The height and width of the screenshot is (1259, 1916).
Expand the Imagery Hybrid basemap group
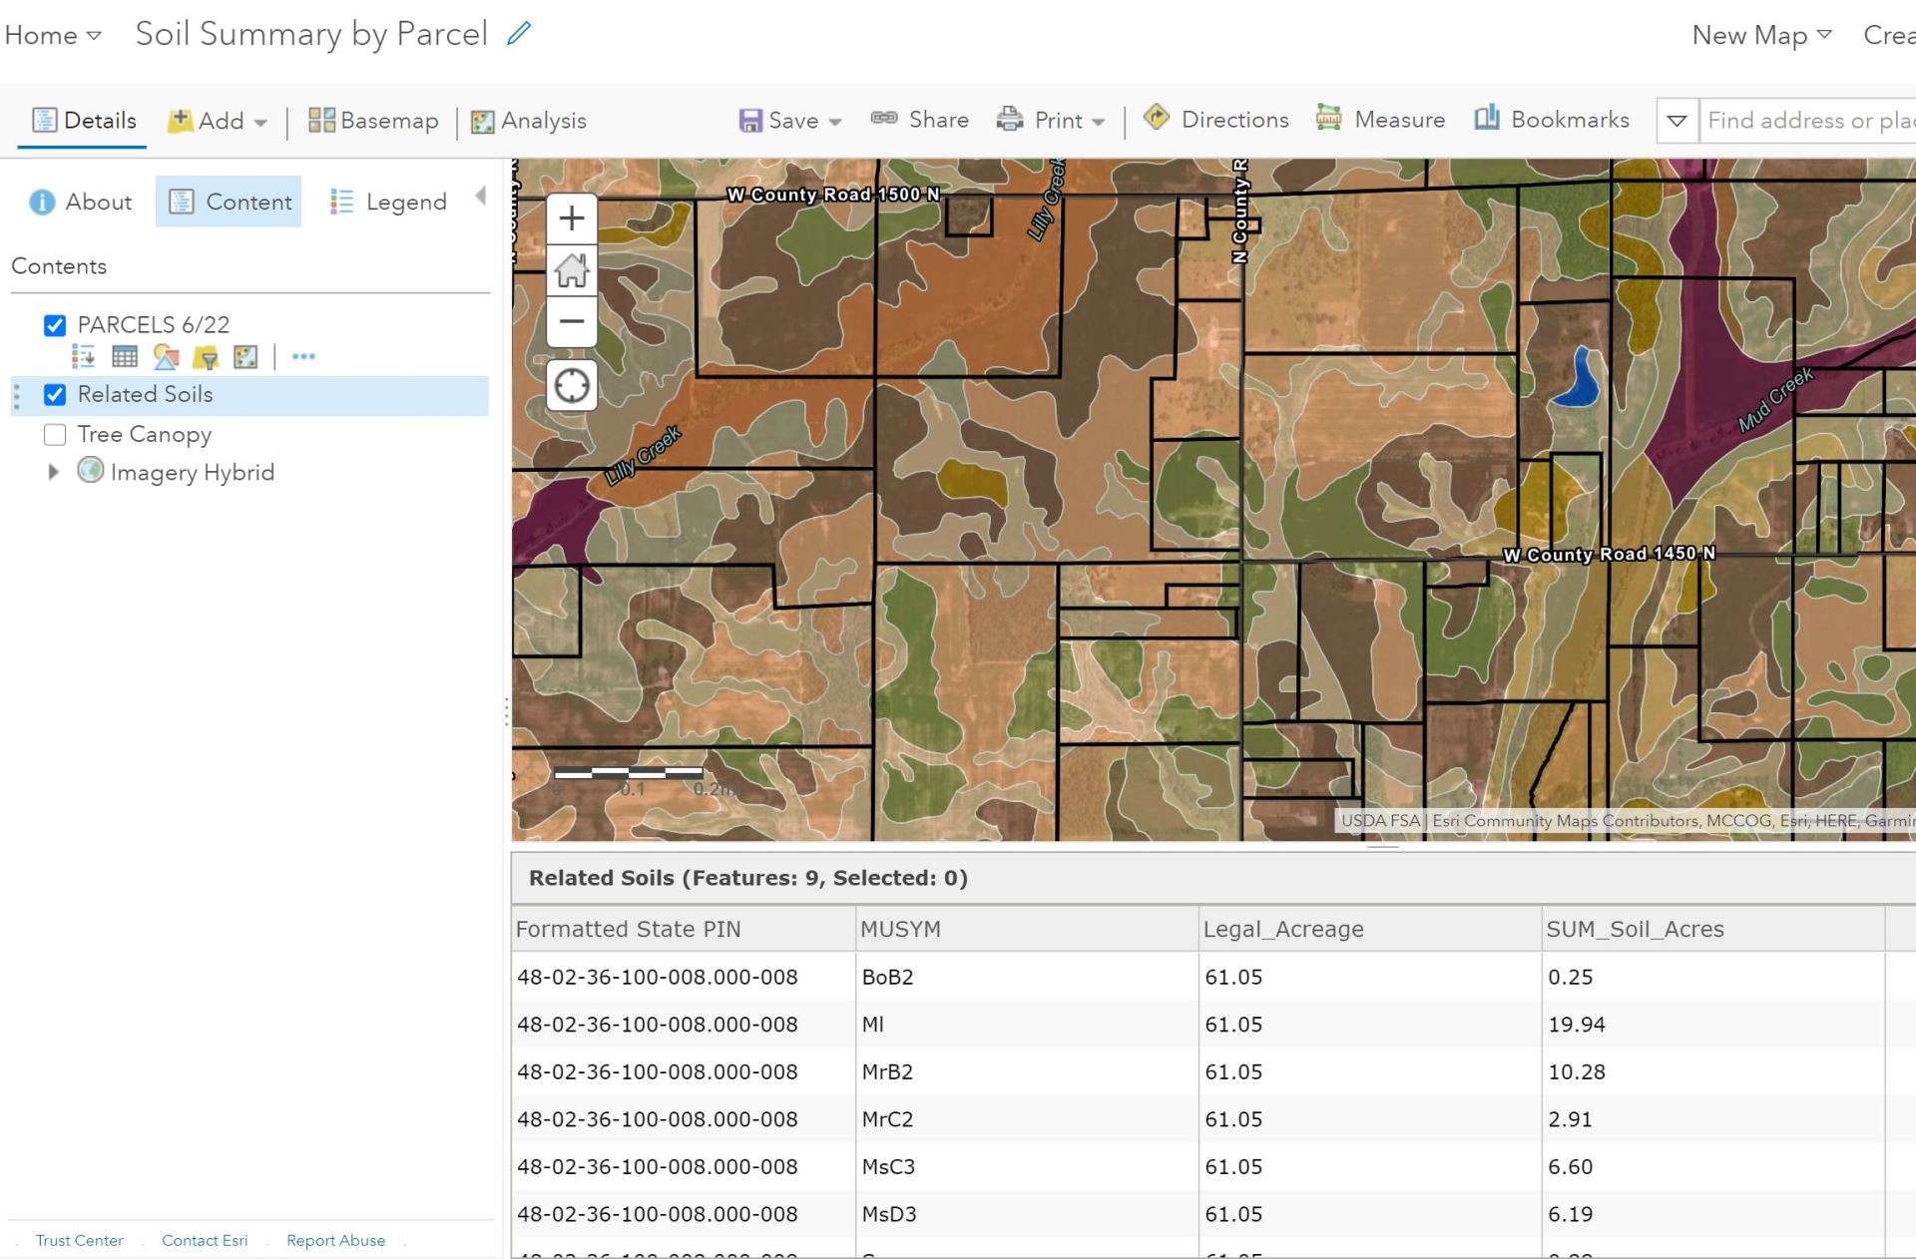click(54, 472)
